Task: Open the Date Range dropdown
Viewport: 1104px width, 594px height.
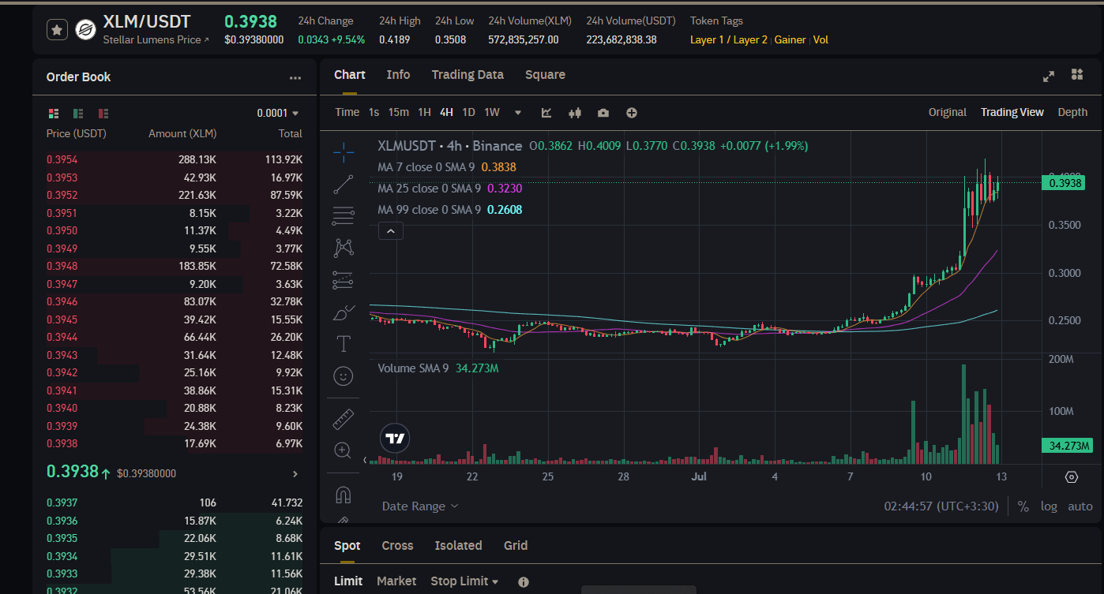Action: 420,506
